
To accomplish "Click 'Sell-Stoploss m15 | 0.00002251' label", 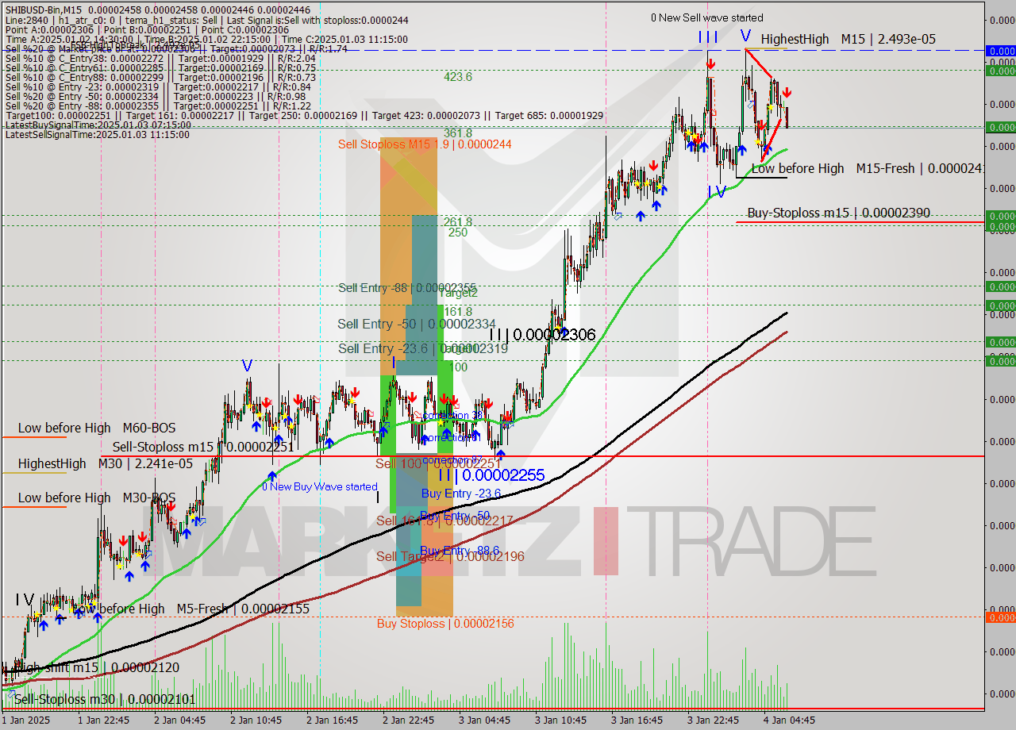I will [x=203, y=447].
